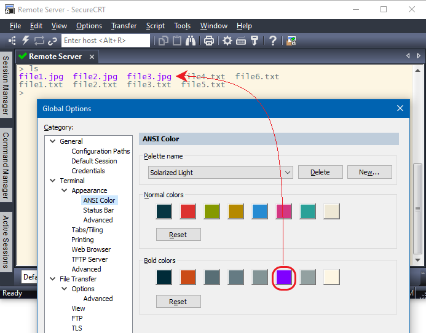Viewport: 426px width, 333px height.
Task: Click the terminal scrollbar down arrow
Action: pos(417,260)
